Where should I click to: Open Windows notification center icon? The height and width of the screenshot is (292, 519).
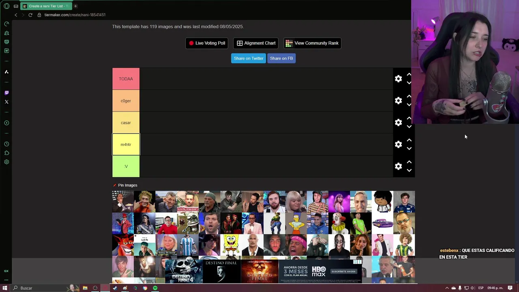pyautogui.click(x=510, y=288)
